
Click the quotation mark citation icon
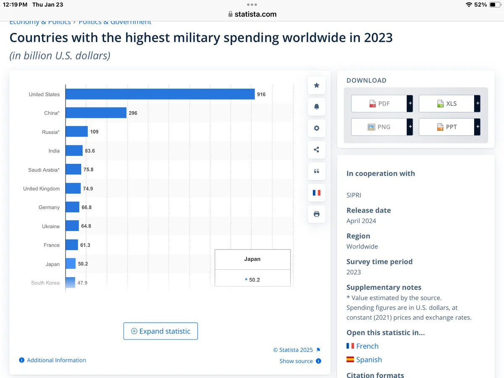[x=317, y=171]
